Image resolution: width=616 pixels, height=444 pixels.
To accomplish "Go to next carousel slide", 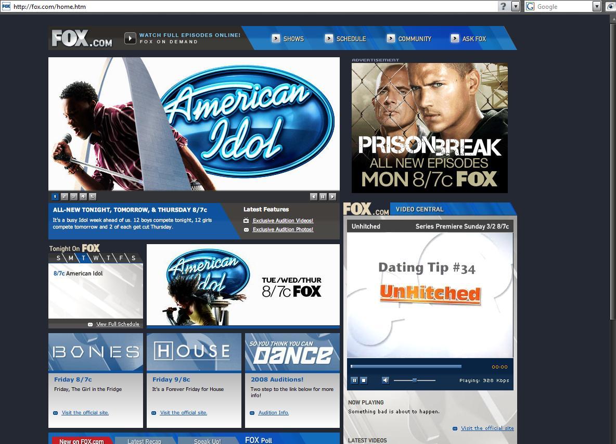I will [332, 196].
